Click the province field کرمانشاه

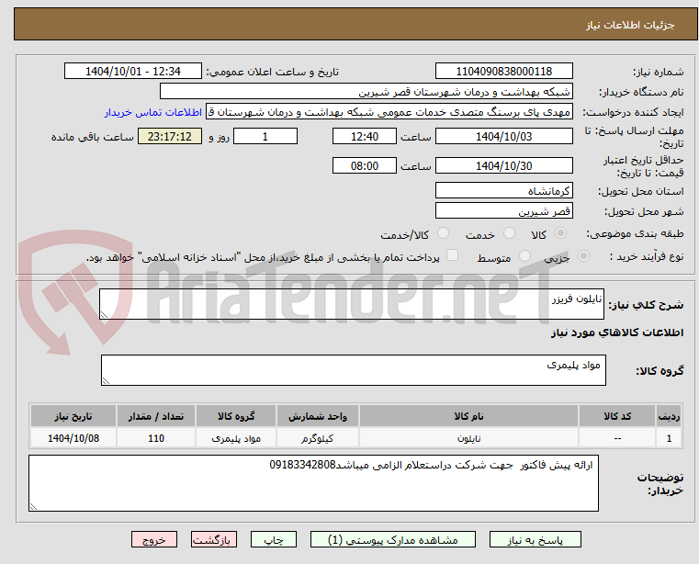tap(503, 191)
